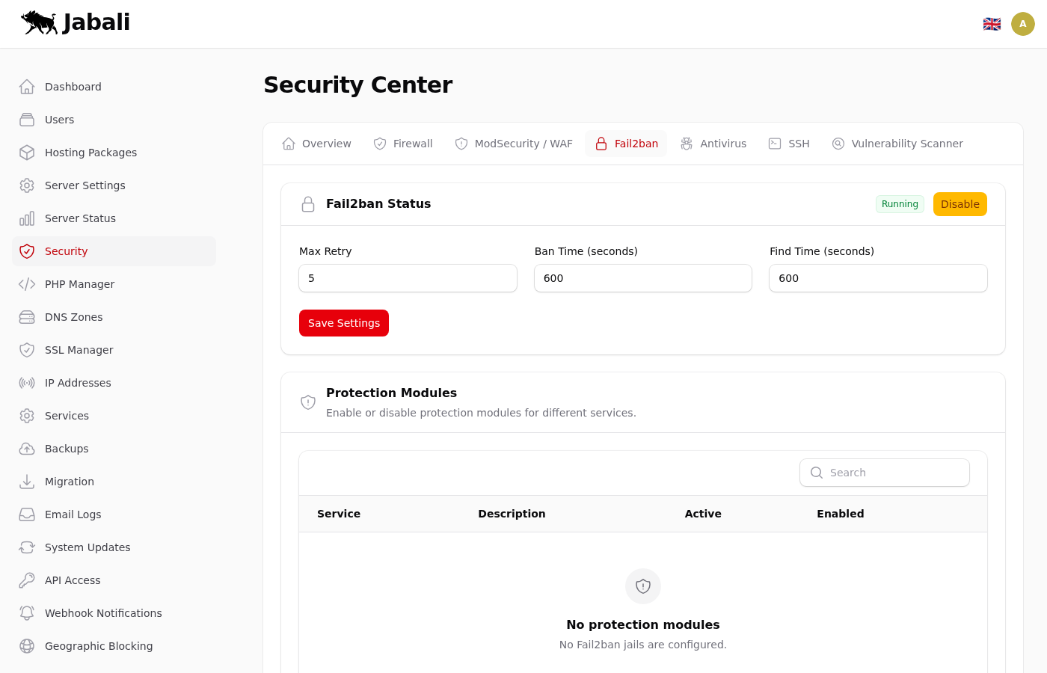Open the language flag selector
The height and width of the screenshot is (673, 1047).
[992, 24]
